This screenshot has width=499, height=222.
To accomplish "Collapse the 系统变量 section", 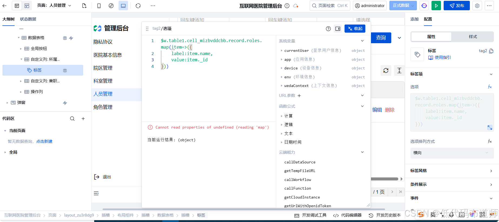I will pyautogui.click(x=362, y=41).
